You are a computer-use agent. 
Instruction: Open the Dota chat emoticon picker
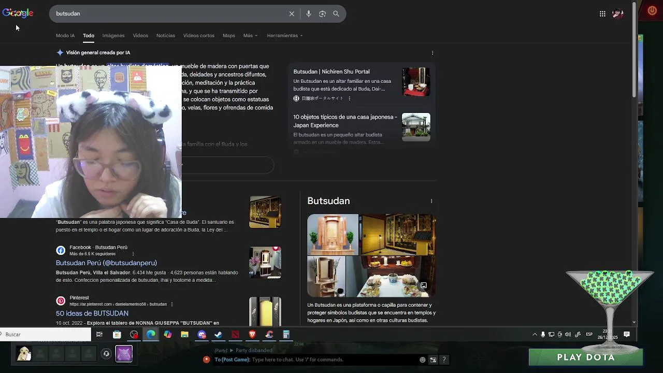(423, 360)
